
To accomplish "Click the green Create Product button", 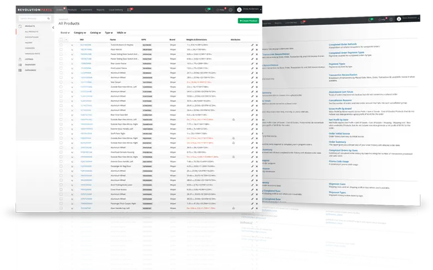I will coord(248,21).
